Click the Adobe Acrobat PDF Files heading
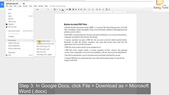This screenshot has width=169, height=95. pyautogui.click(x=76, y=25)
